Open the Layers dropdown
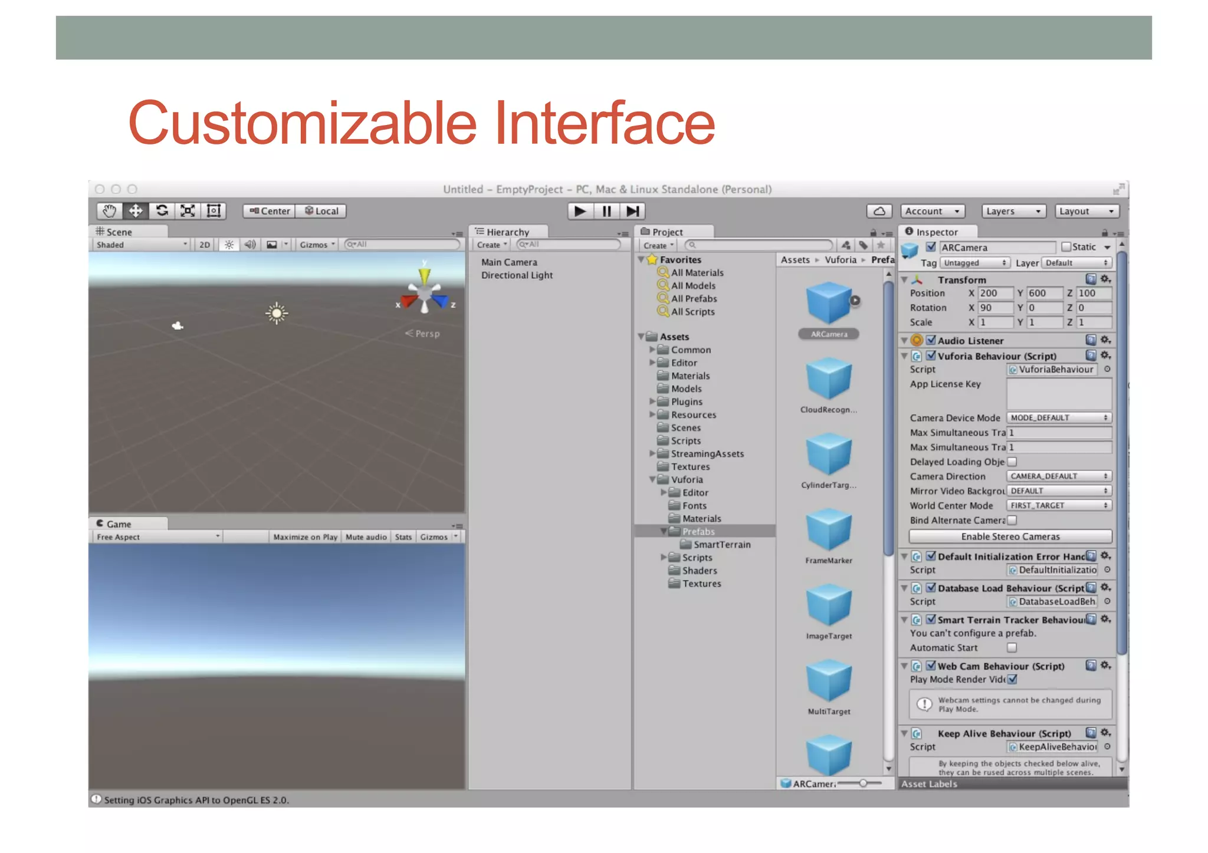This screenshot has width=1208, height=853. point(1013,211)
